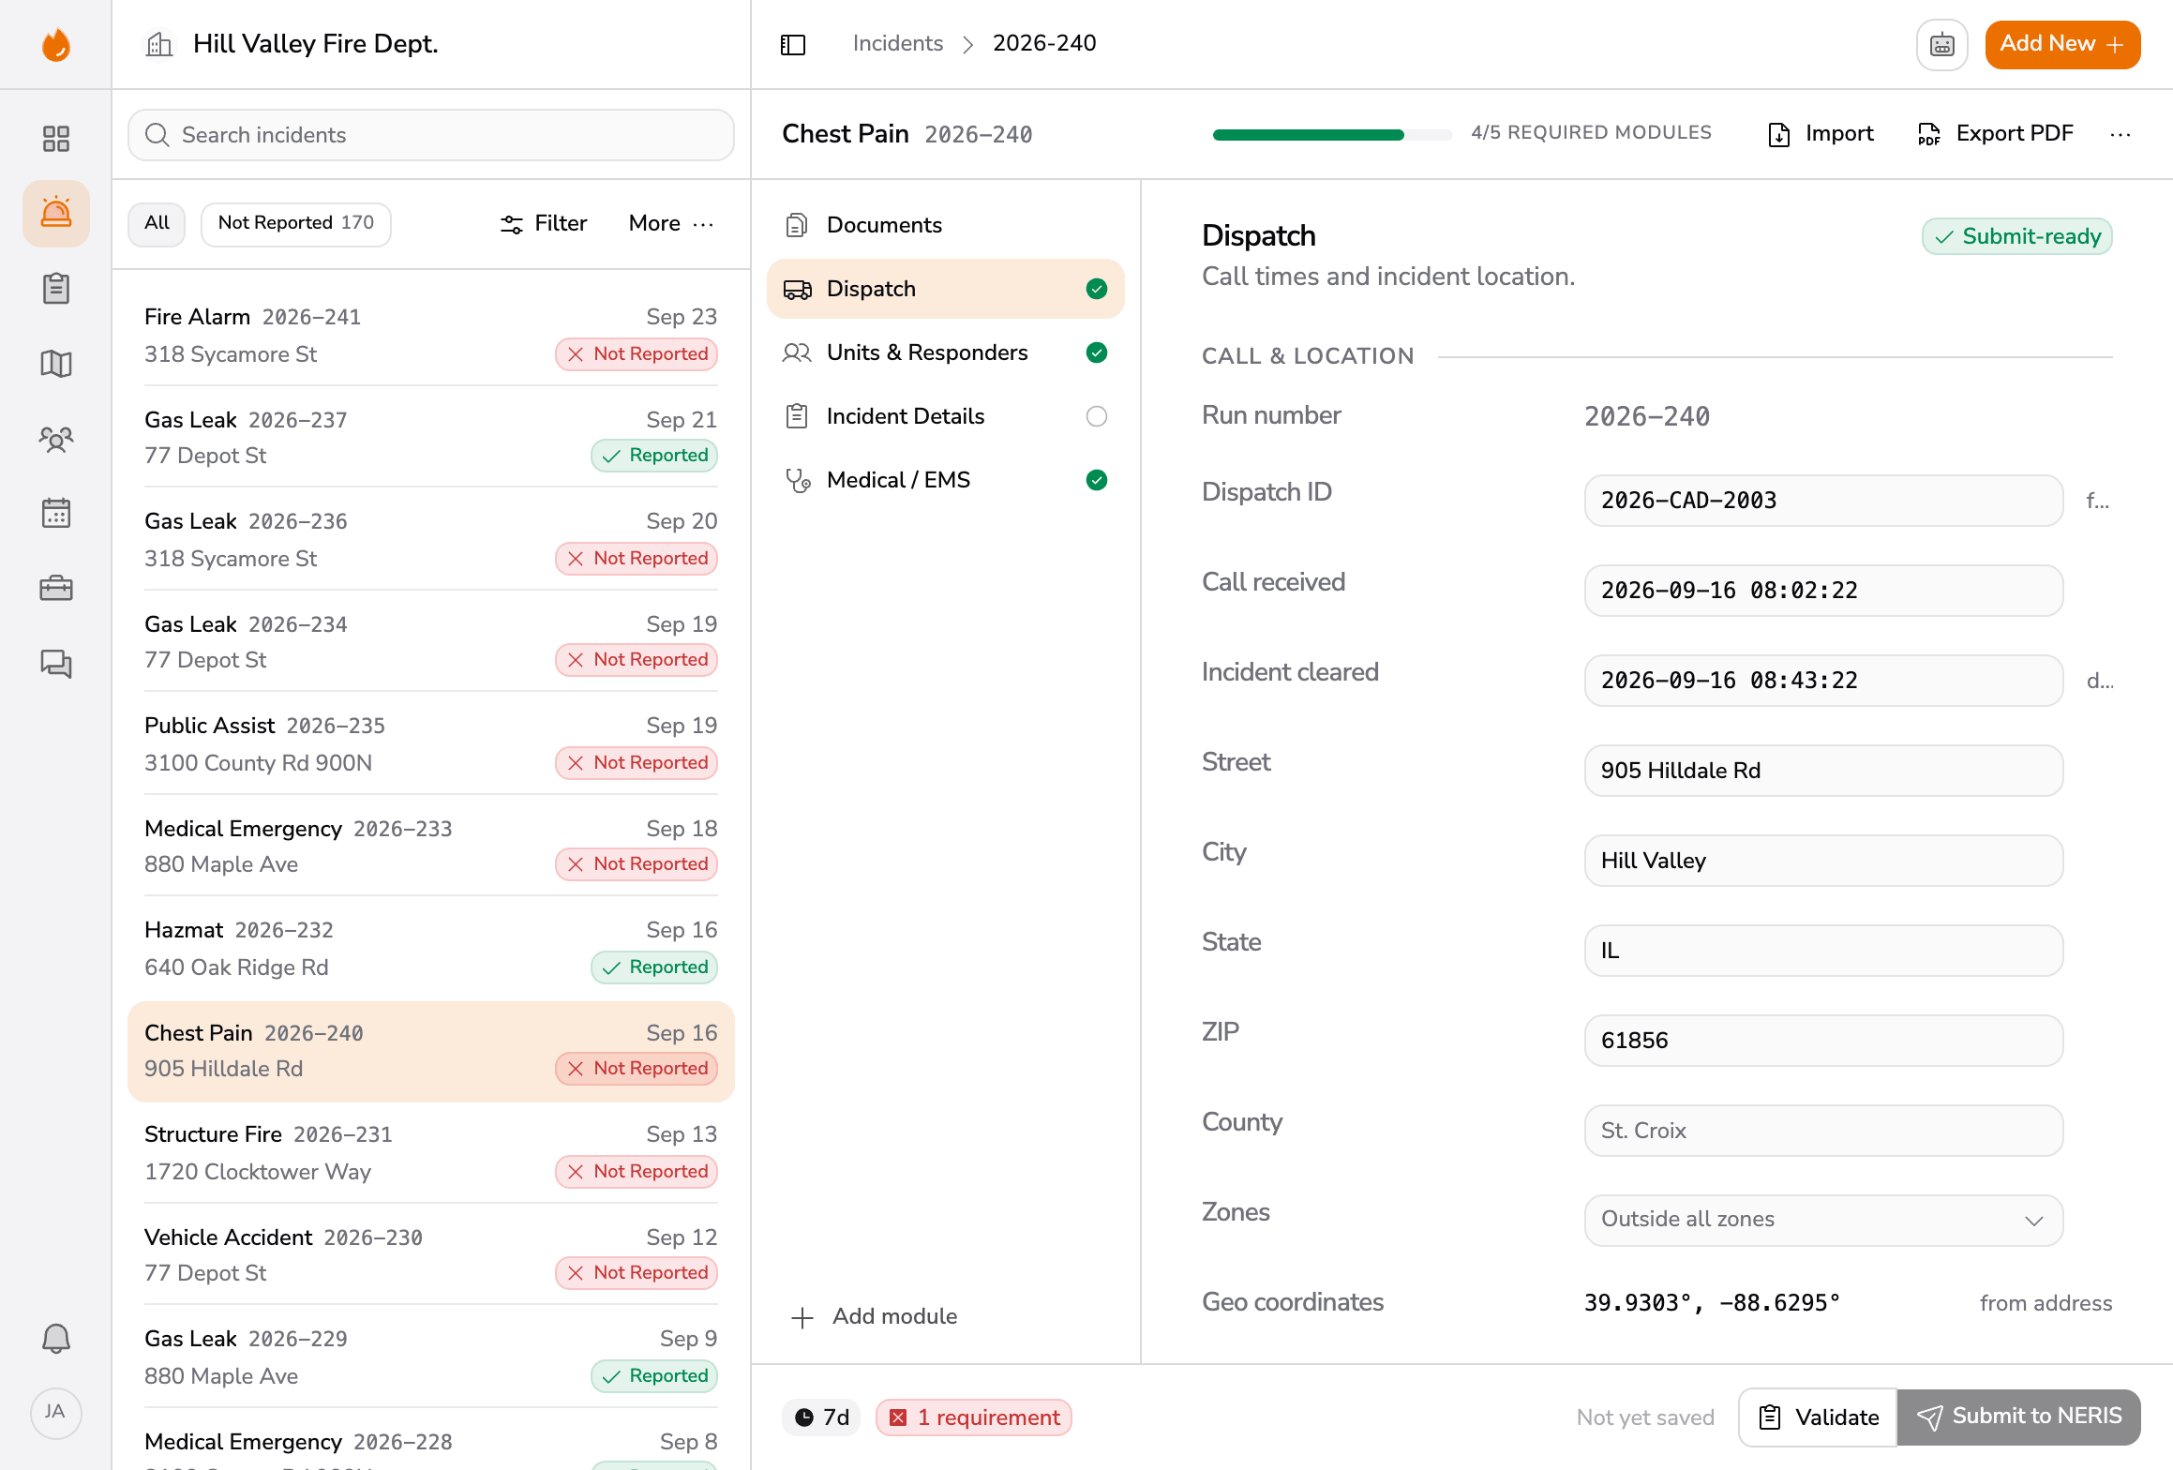Open the assistant bot icon button
The height and width of the screenshot is (1470, 2173).
1941,44
